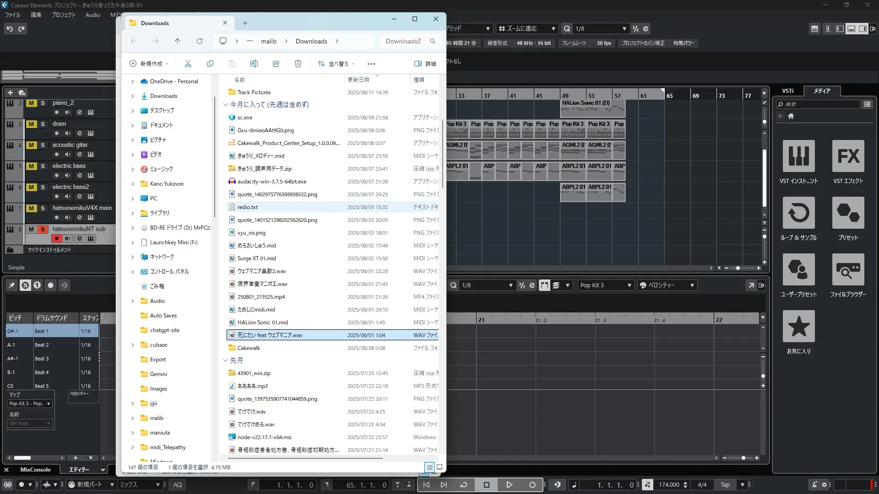The width and height of the screenshot is (879, 494).
Task: Switch to the VSTi tab
Action: [787, 91]
